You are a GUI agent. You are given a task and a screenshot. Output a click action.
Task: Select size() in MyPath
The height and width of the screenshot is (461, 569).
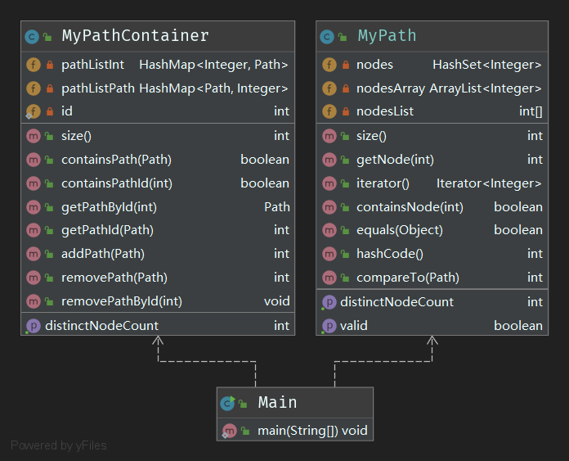(371, 136)
